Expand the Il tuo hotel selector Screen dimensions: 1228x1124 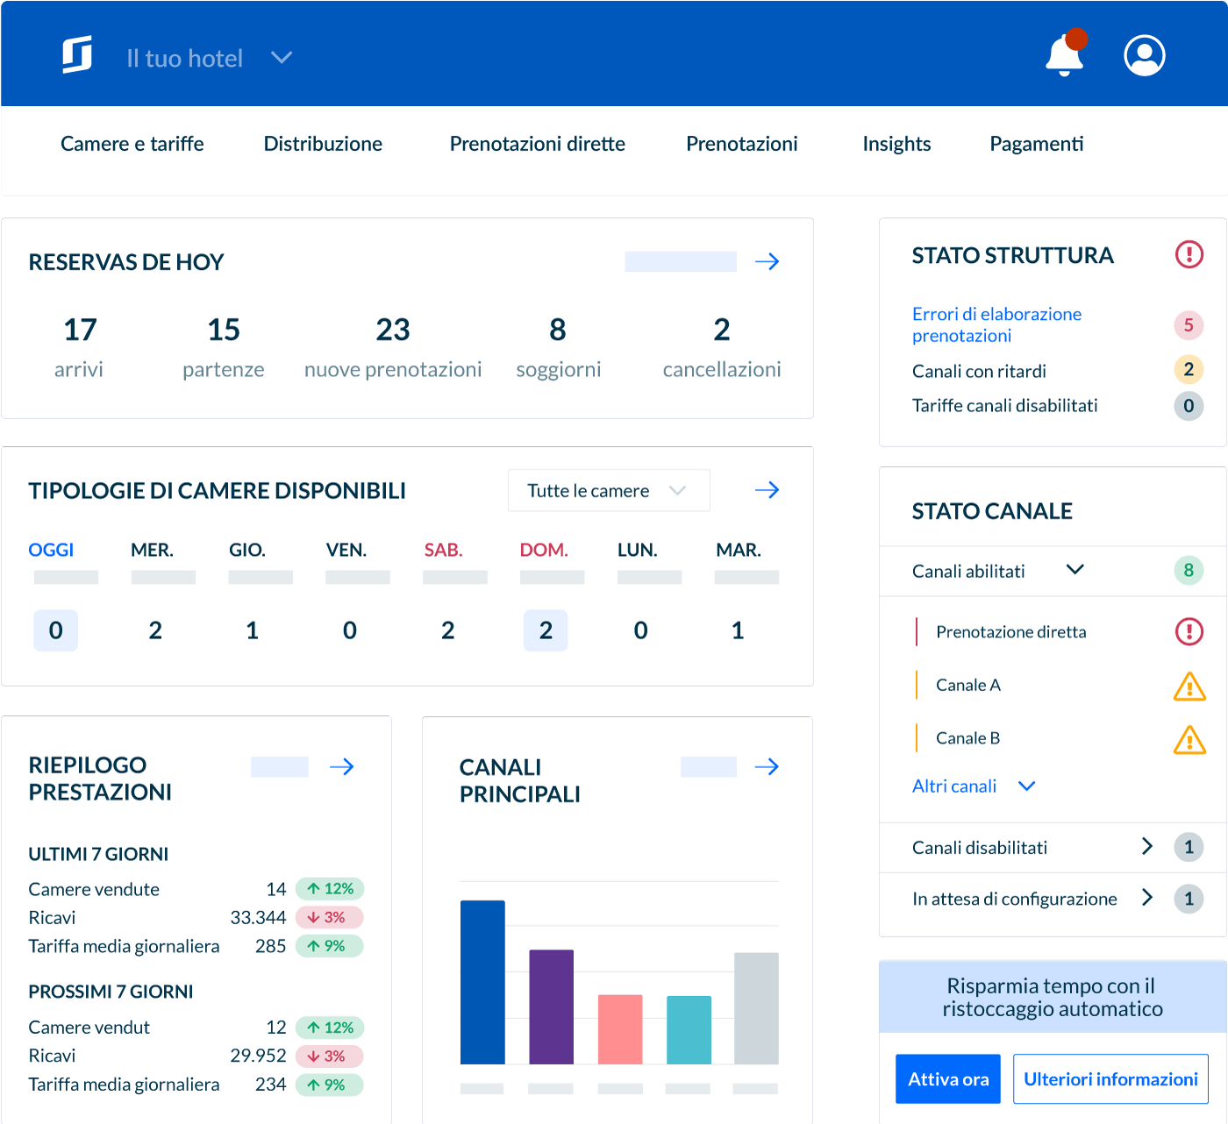pos(281,58)
